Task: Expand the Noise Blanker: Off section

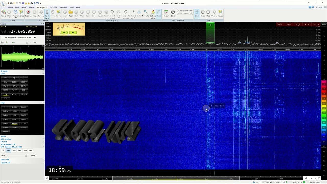Action: [x=43, y=144]
